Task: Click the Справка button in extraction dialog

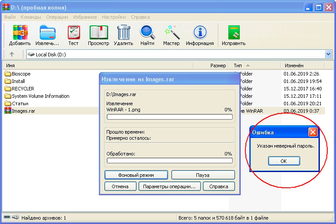Action: pos(219,186)
